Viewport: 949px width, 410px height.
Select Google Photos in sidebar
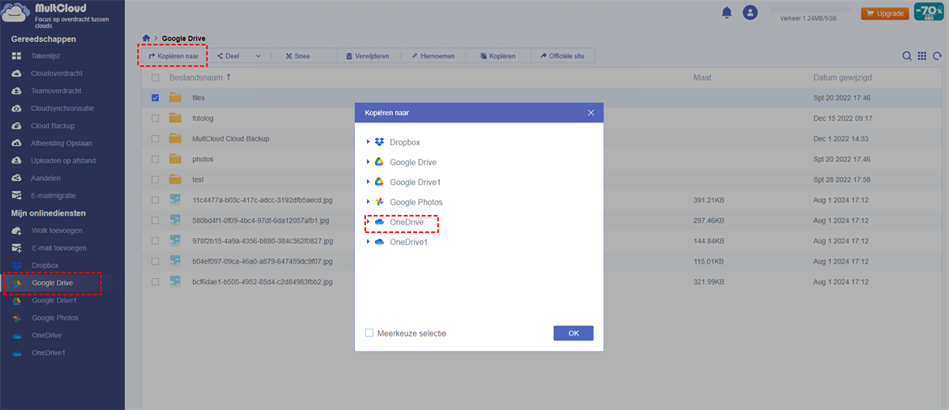click(55, 318)
